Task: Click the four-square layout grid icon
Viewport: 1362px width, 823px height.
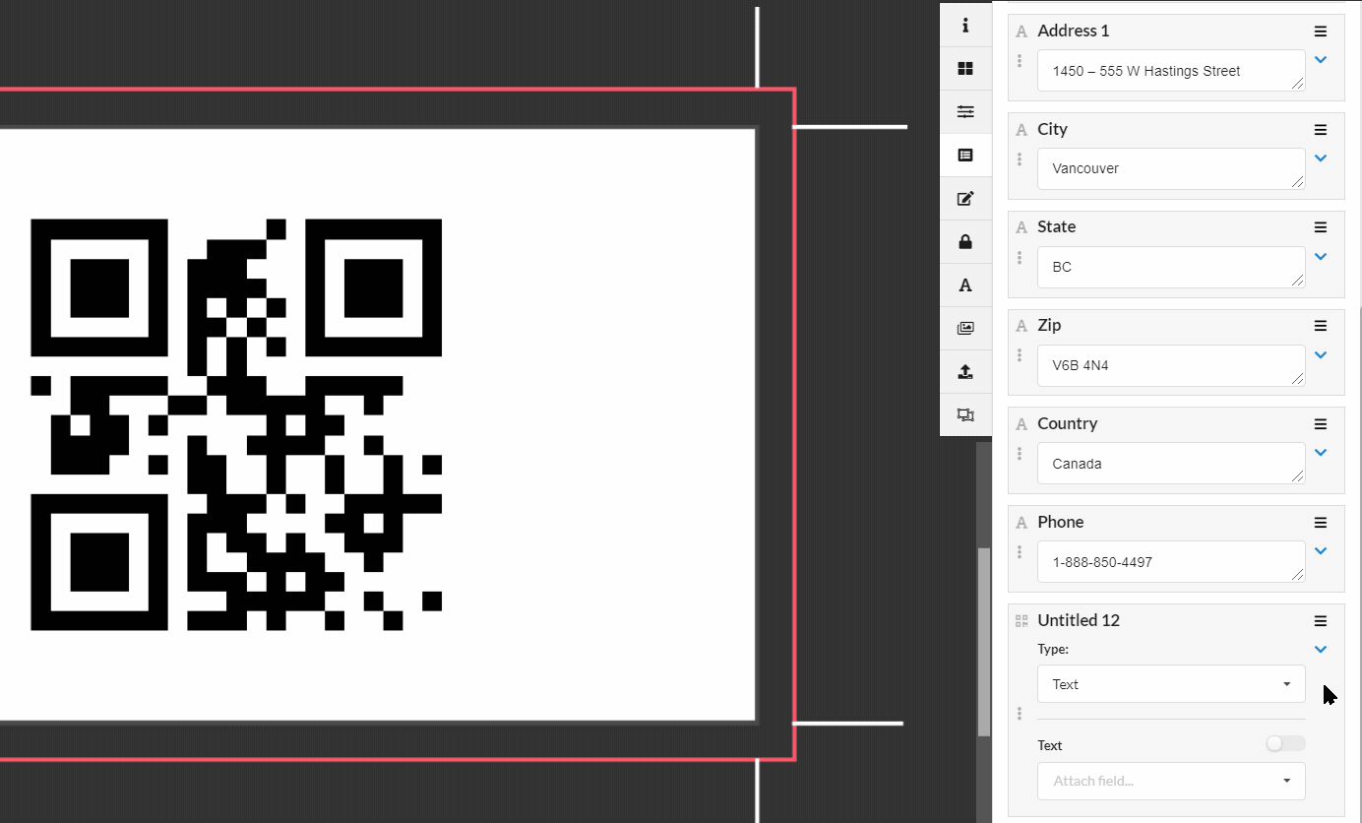Action: pos(965,68)
